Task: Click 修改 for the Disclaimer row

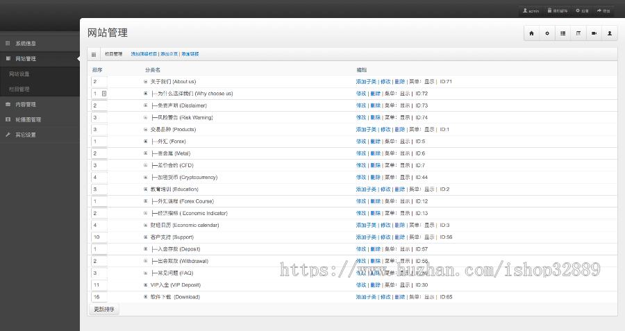Action: (361, 105)
